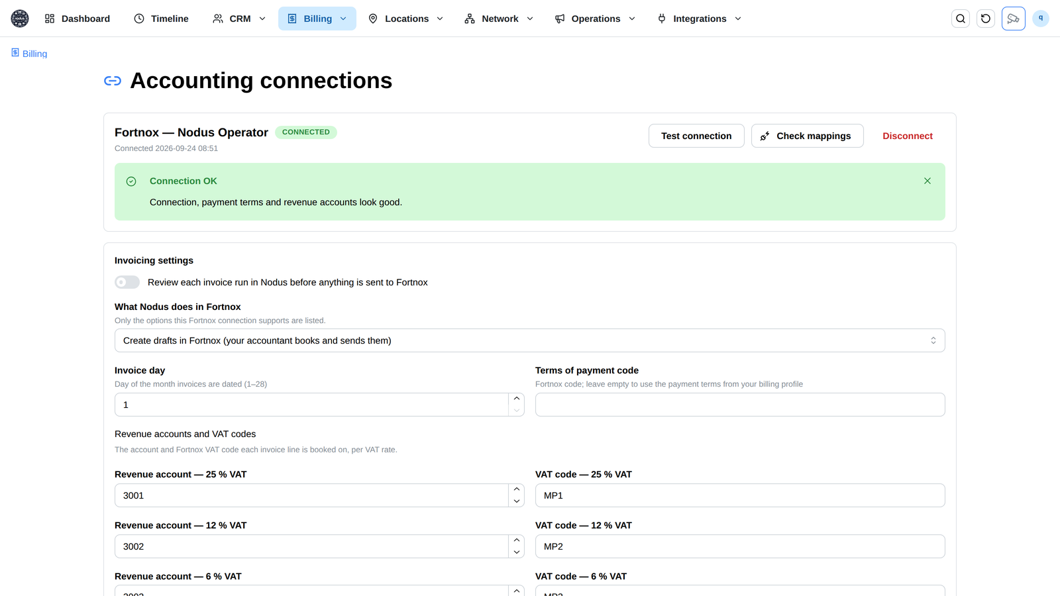The width and height of the screenshot is (1060, 596).
Task: Decrement Revenue account 12 % VAT
Action: pyautogui.click(x=517, y=552)
